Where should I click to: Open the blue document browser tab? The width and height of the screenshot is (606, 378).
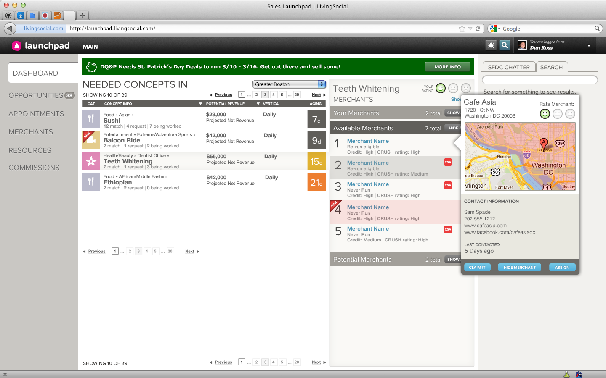click(32, 16)
